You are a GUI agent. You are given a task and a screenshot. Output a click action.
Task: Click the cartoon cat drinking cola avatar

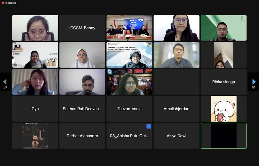(223, 109)
